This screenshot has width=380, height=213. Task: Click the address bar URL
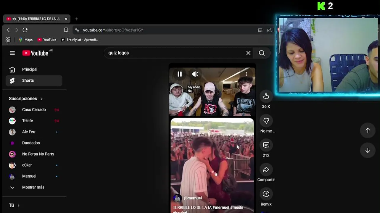pyautogui.click(x=113, y=30)
